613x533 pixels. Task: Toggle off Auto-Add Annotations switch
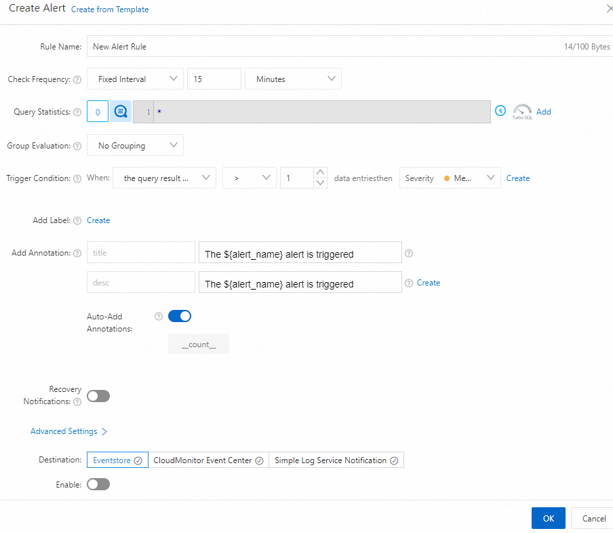180,316
